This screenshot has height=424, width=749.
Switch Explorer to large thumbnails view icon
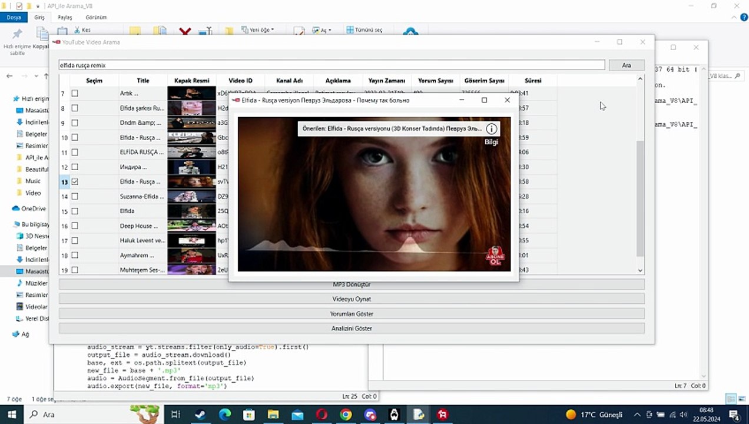tap(741, 399)
